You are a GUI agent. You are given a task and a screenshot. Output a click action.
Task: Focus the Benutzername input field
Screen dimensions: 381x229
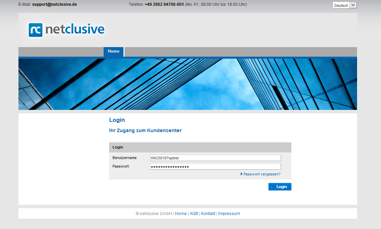pos(215,158)
